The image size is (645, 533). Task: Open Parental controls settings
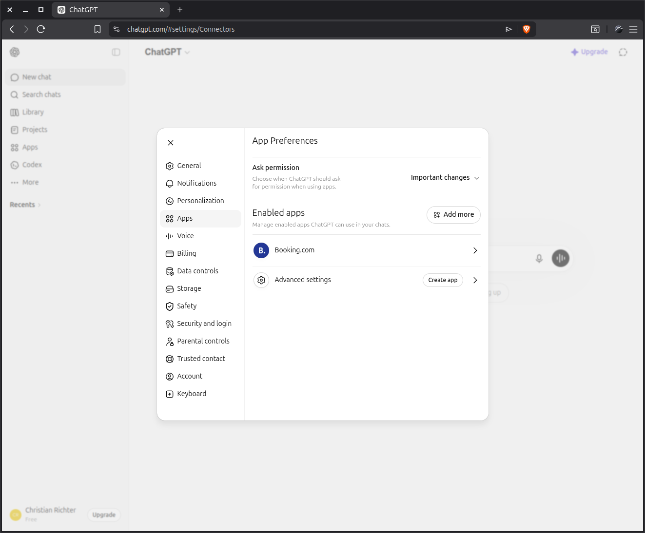tap(200, 341)
